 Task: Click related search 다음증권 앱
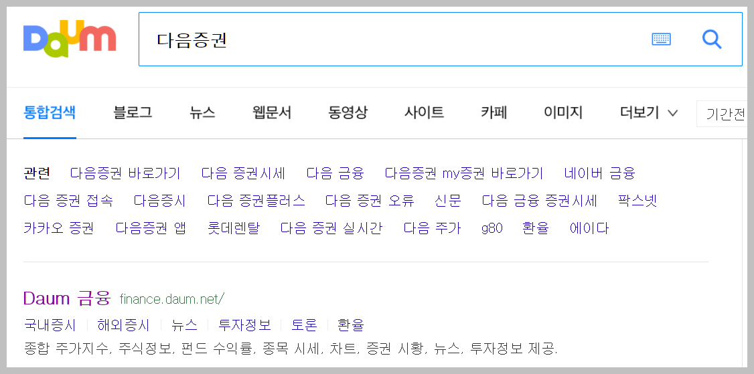151,228
